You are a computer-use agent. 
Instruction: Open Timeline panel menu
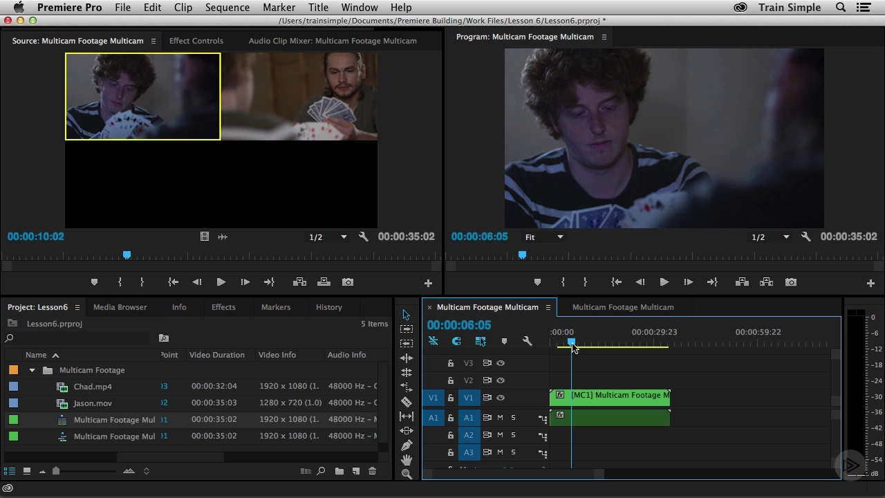pos(548,307)
